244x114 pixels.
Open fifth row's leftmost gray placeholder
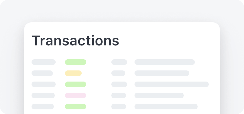(43, 107)
